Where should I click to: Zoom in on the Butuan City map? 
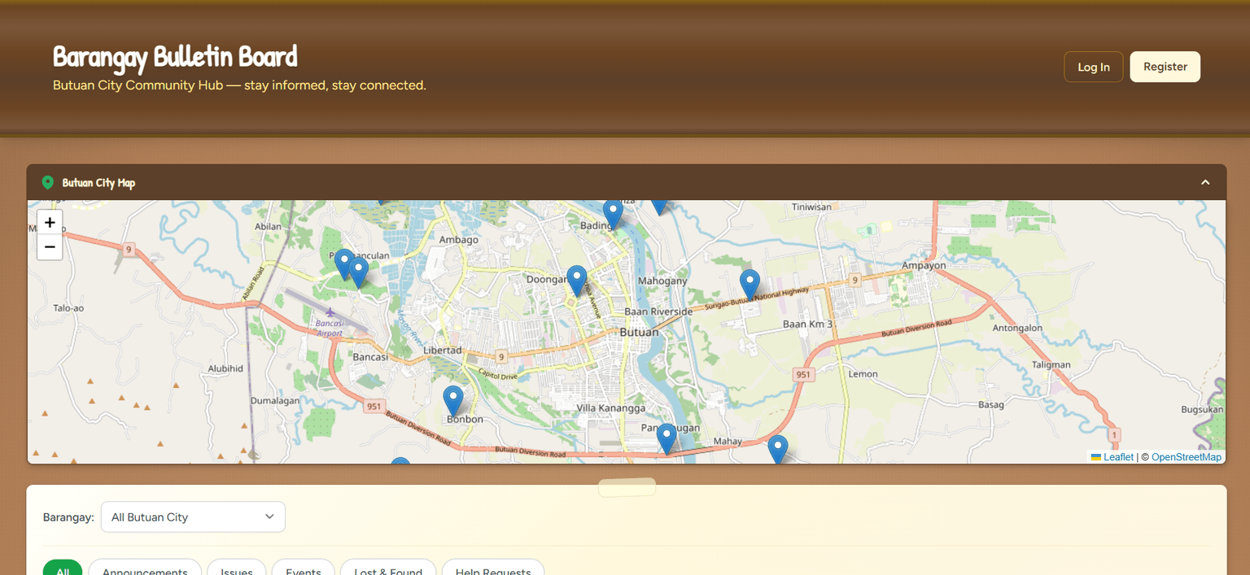50,222
